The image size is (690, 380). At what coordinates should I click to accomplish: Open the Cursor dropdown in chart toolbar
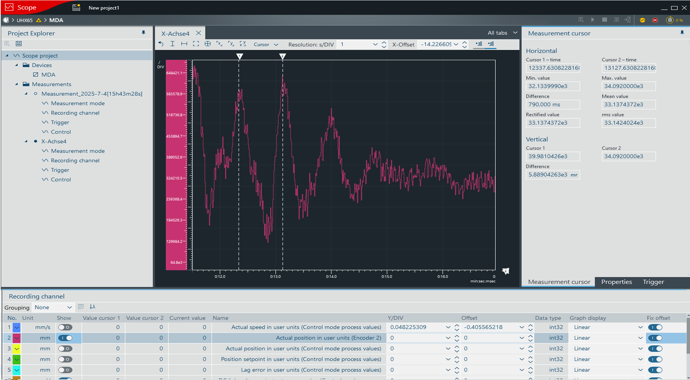pos(266,44)
